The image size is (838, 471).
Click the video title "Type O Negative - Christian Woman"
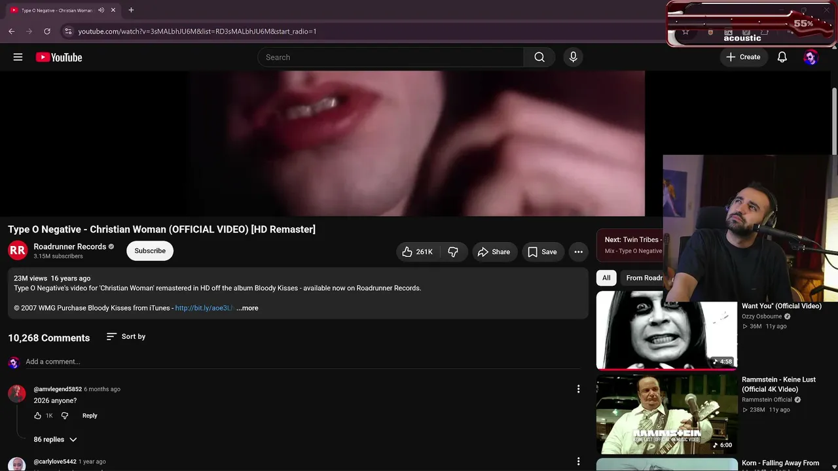point(162,230)
